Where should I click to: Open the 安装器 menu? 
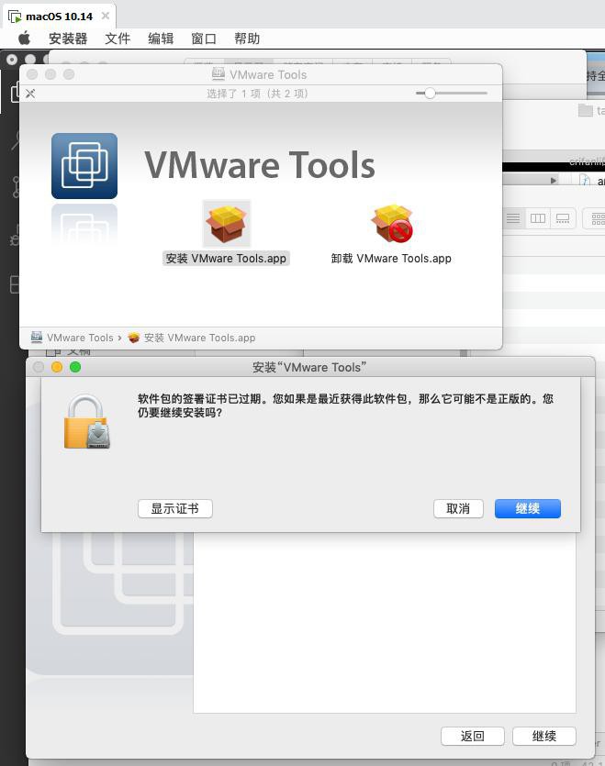pos(68,39)
